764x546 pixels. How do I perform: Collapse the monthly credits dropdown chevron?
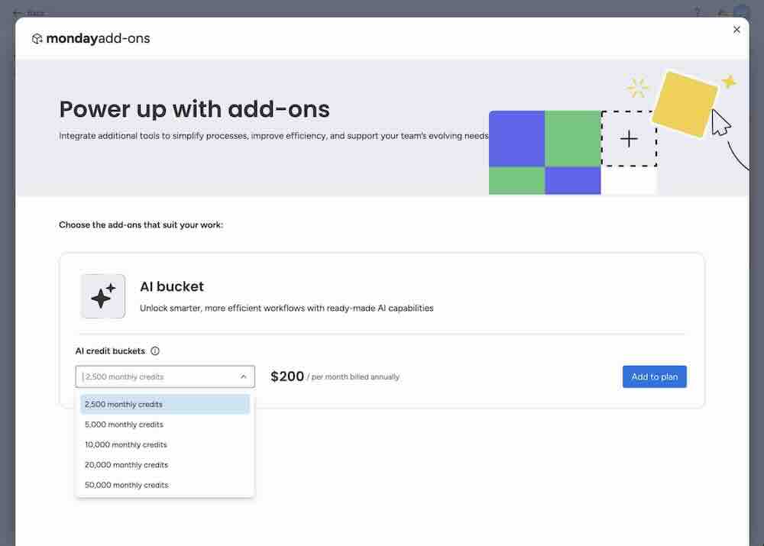point(243,376)
